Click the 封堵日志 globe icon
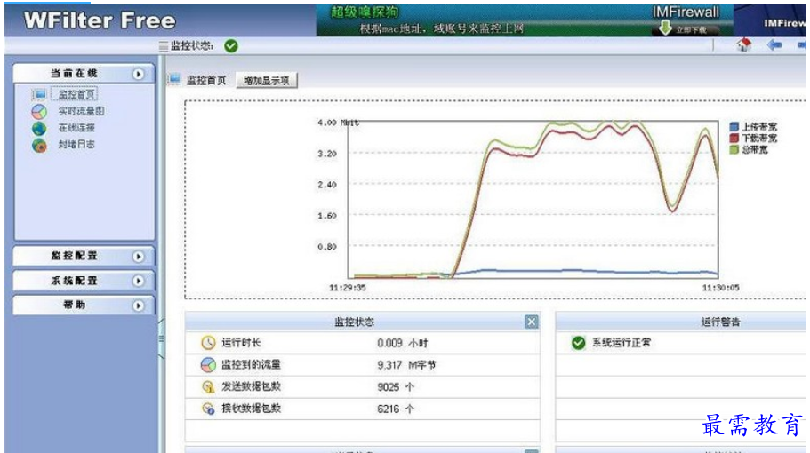Image resolution: width=810 pixels, height=453 pixels. [x=39, y=146]
